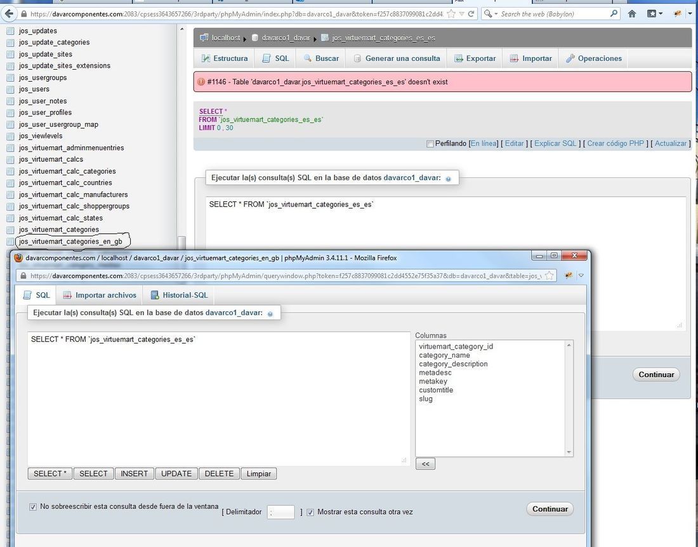Toggle No sobreescribir esta consulta checkbox
Screen dimensions: 698x547
point(33,507)
